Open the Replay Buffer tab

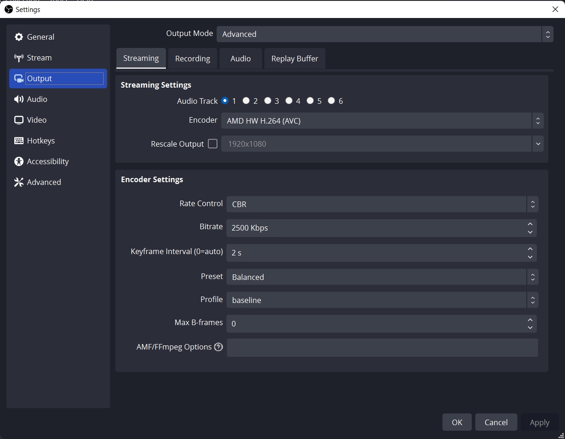294,58
